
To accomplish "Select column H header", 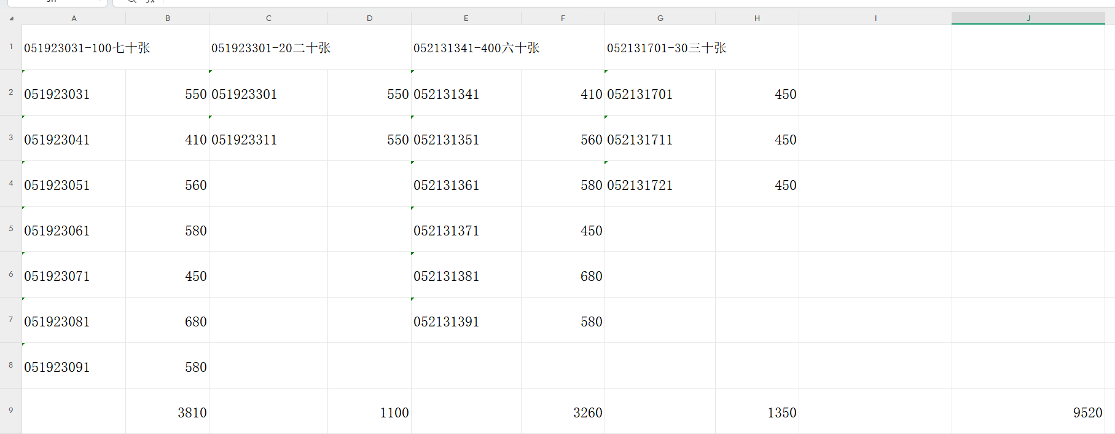I will click(757, 18).
